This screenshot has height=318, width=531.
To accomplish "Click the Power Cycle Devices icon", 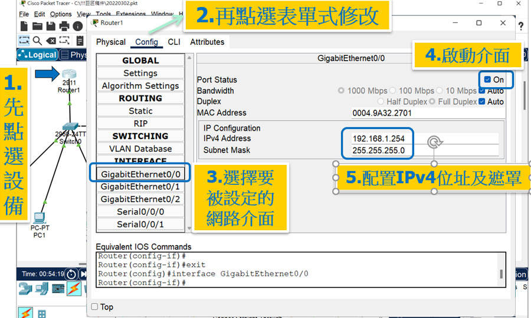I will 71,274.
